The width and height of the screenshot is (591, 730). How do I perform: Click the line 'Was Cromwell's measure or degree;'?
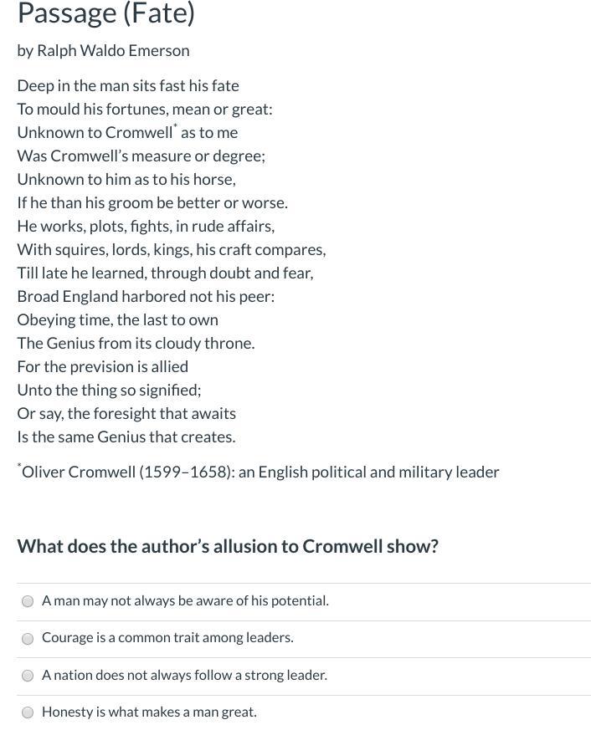(141, 156)
